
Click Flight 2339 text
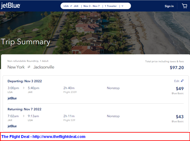pyautogui.click(x=70, y=92)
